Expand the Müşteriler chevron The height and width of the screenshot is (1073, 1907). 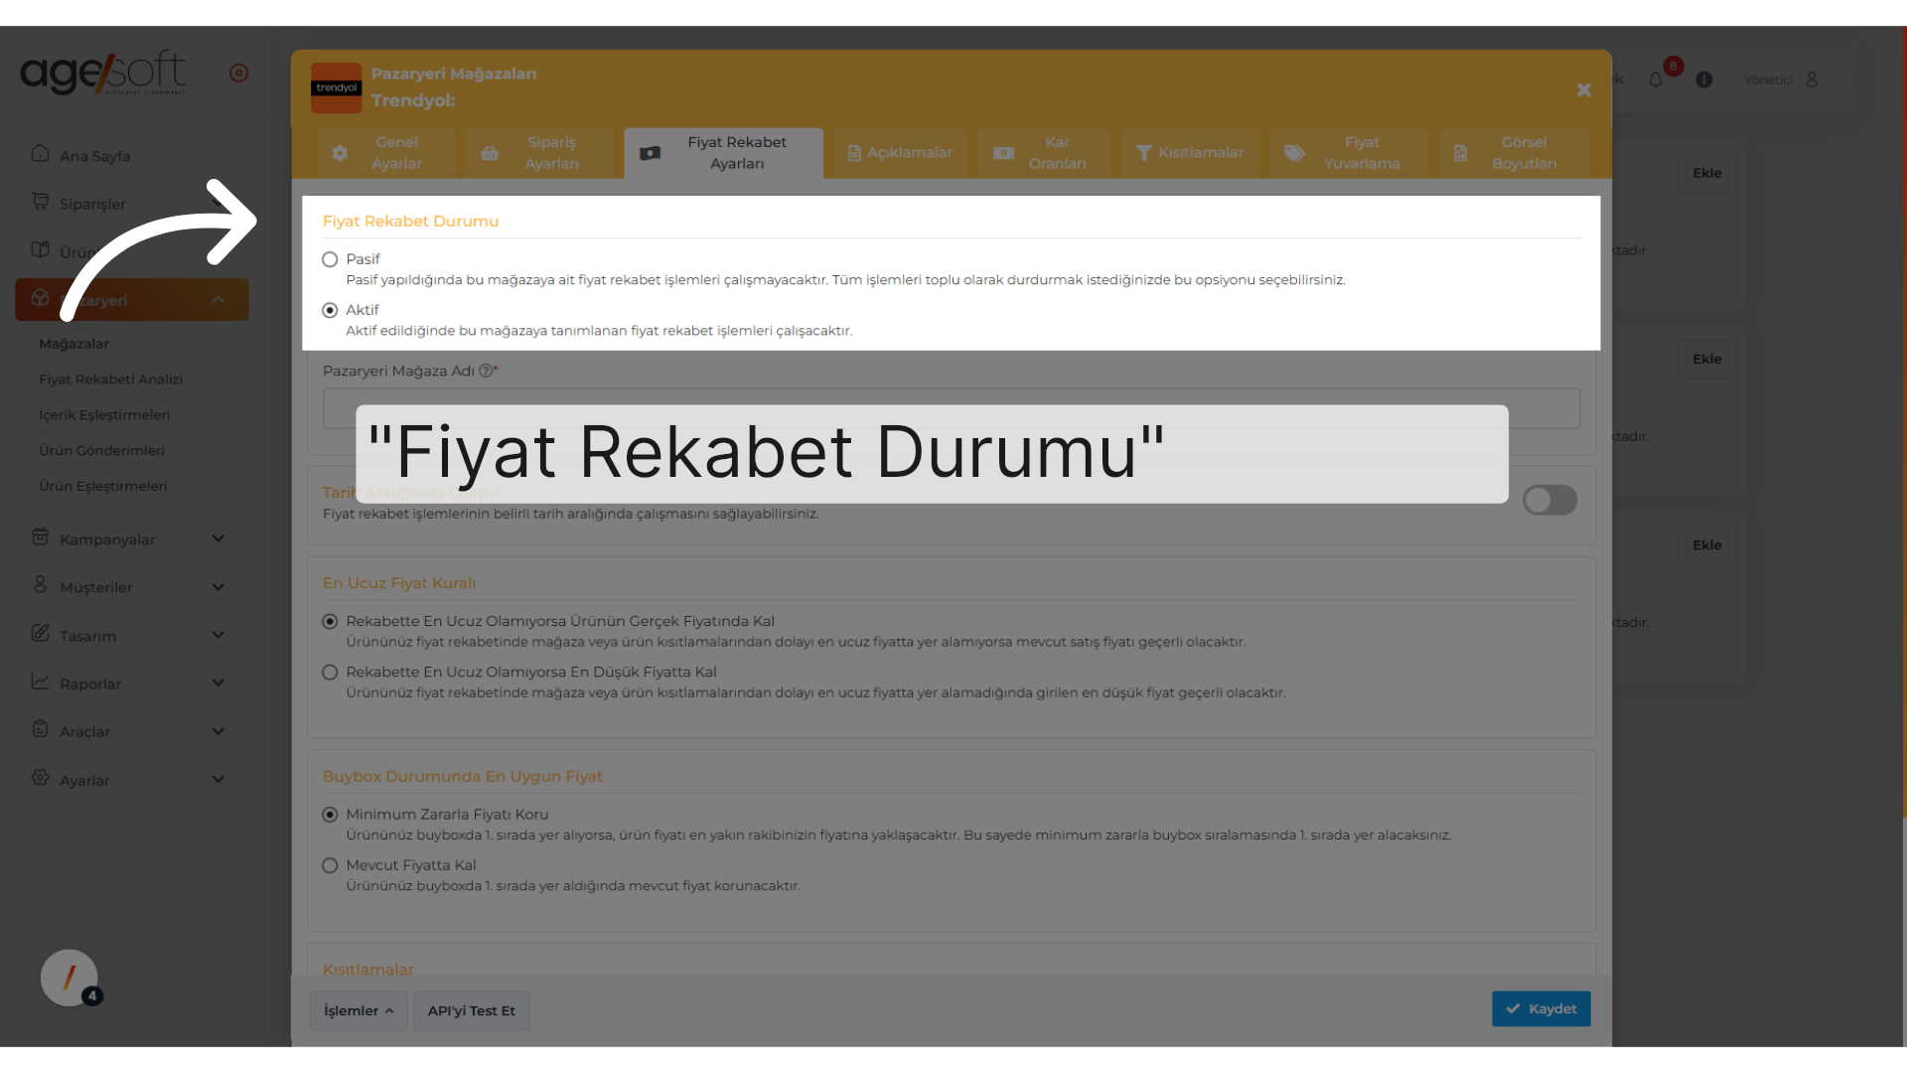click(218, 587)
